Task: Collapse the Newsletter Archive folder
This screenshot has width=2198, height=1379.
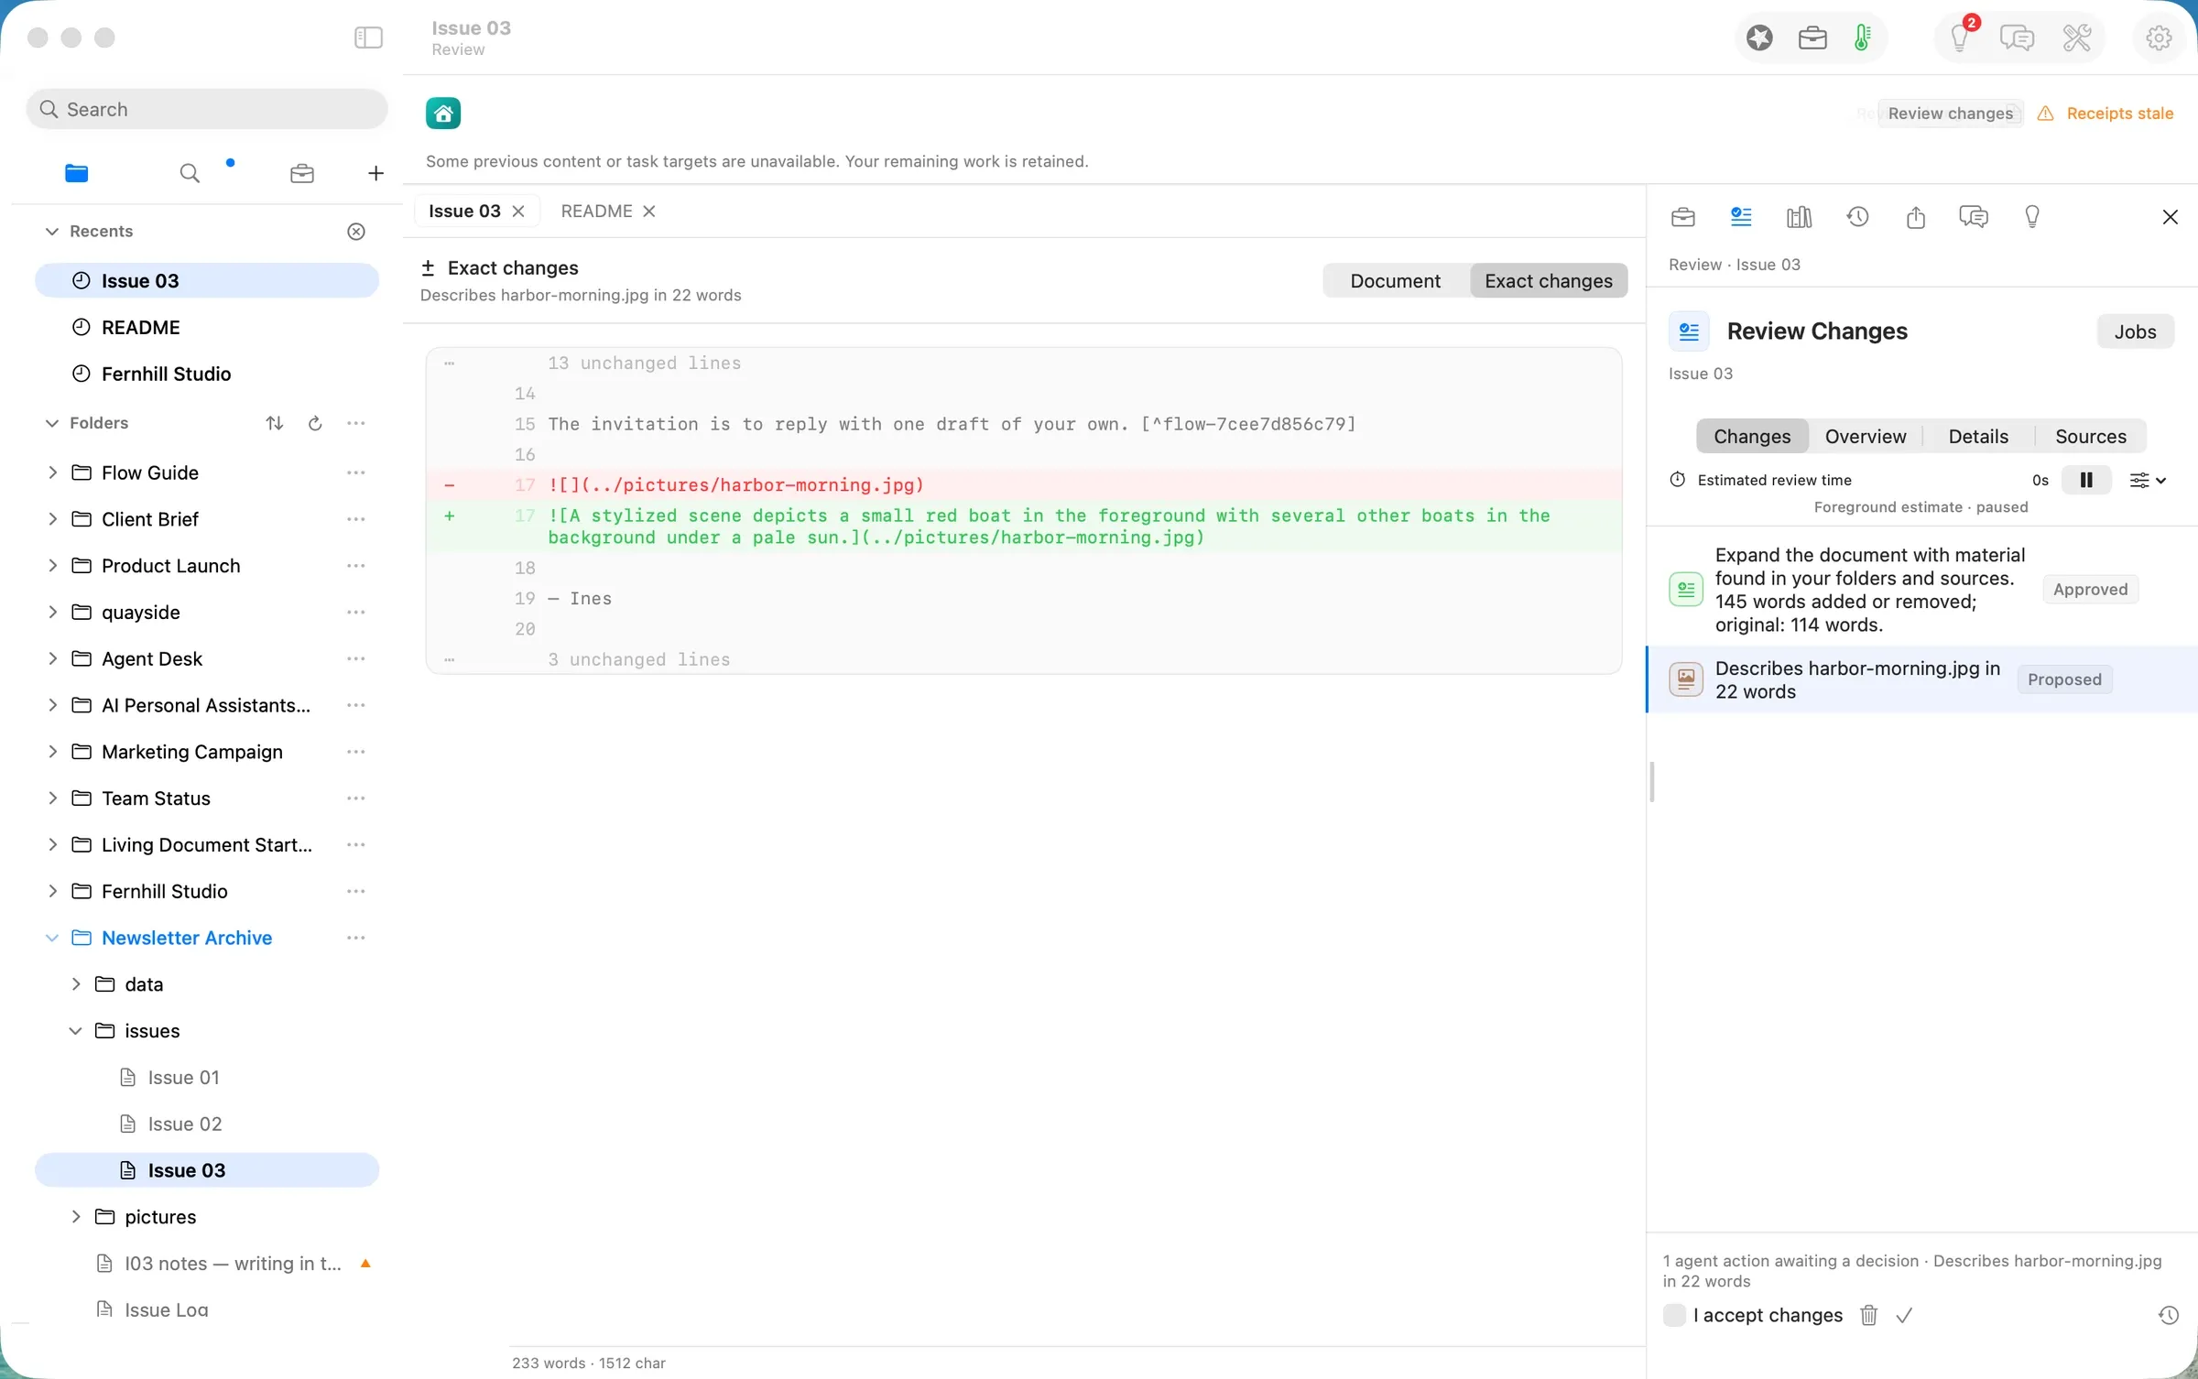Action: [x=52, y=938]
